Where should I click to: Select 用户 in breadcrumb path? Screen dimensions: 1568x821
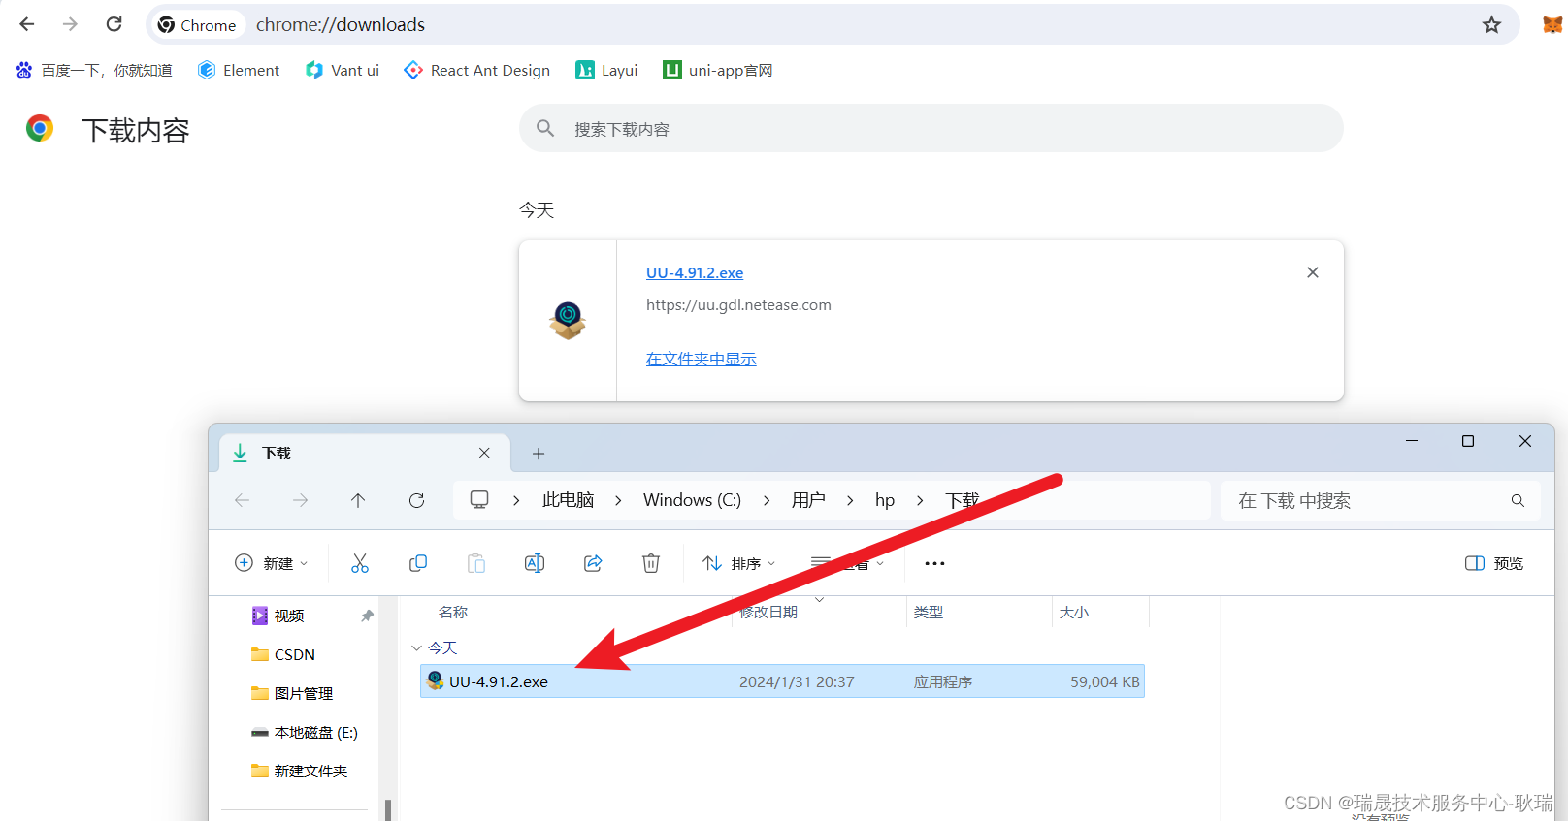(x=808, y=500)
